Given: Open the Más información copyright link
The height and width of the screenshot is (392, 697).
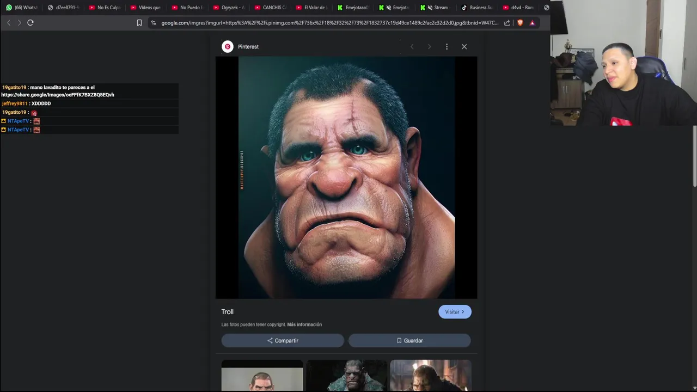Looking at the screenshot, I should [x=304, y=324].
